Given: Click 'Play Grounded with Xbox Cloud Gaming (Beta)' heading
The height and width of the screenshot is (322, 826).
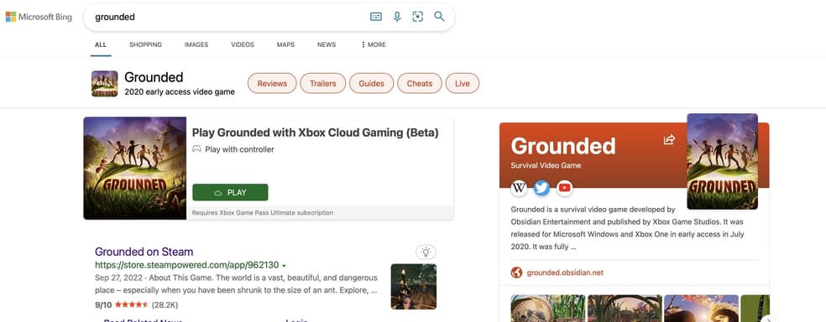Looking at the screenshot, I should point(315,132).
